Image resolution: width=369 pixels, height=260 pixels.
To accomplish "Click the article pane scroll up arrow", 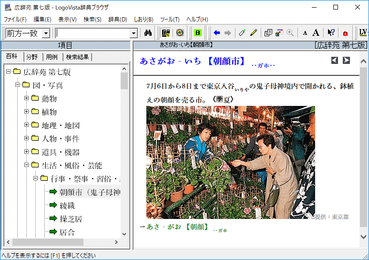I will 364,62.
